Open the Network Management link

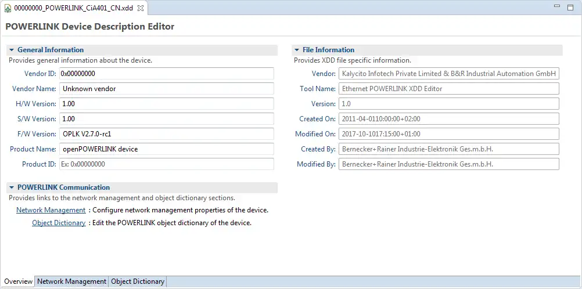point(51,210)
